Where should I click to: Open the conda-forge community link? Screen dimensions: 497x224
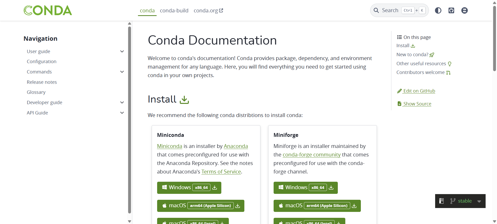[312, 154]
